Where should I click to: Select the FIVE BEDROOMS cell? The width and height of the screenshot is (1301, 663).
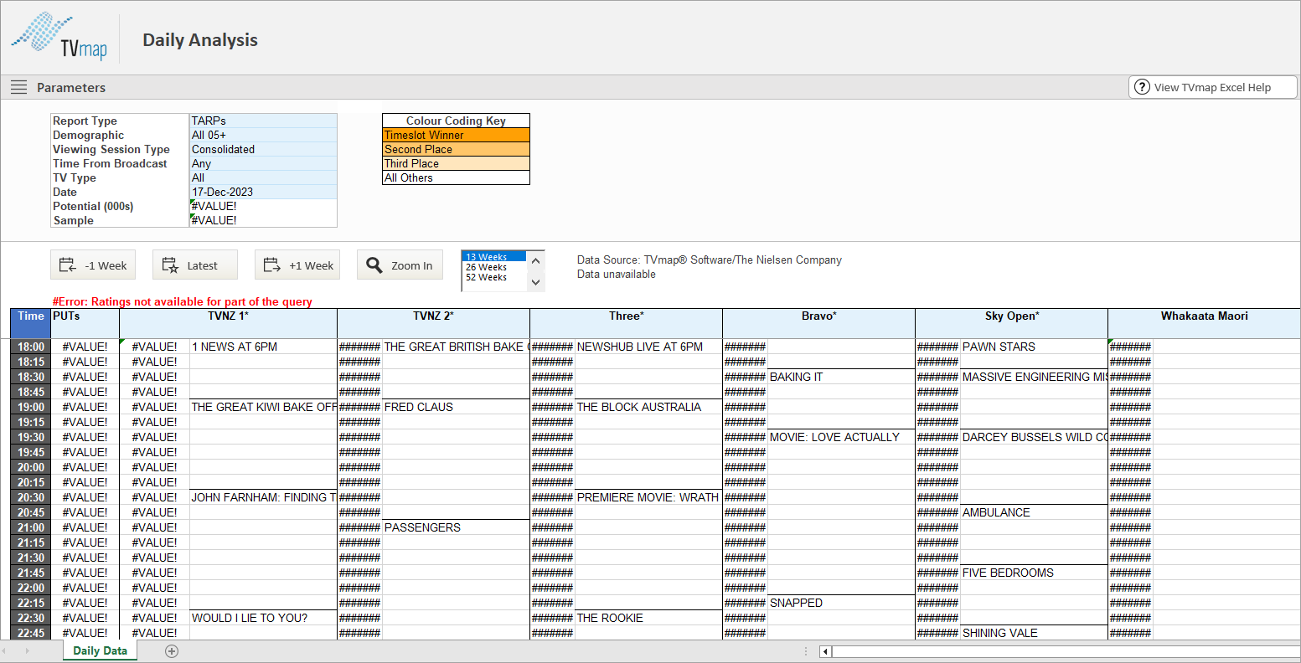[x=1034, y=573]
